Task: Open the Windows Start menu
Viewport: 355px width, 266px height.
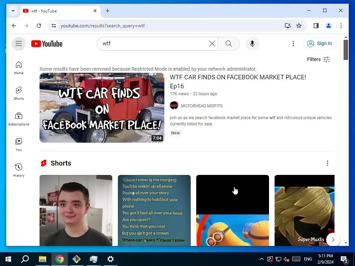Action: [x=8, y=259]
